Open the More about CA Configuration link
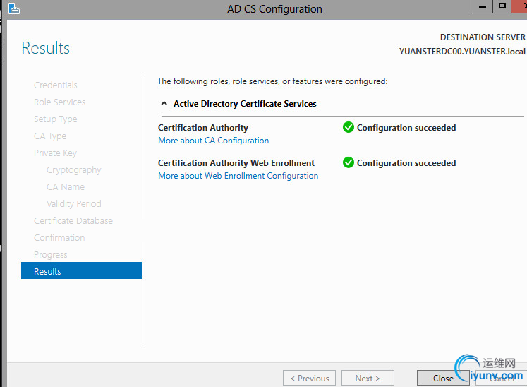This screenshot has width=527, height=387. tap(213, 141)
